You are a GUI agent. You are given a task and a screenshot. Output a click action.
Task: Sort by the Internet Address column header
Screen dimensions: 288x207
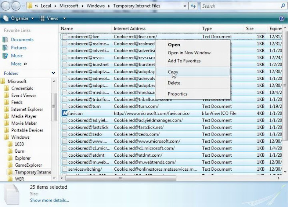coord(156,29)
